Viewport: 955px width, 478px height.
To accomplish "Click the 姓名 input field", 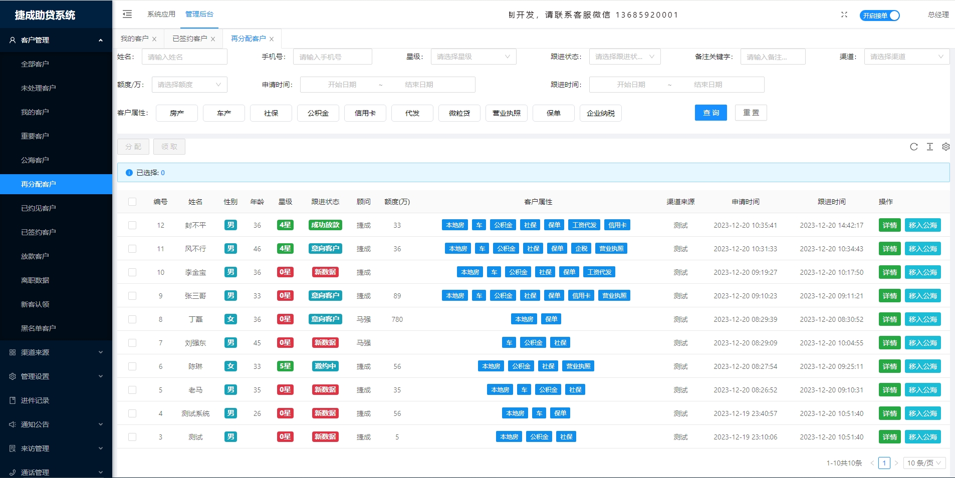I will pyautogui.click(x=184, y=57).
